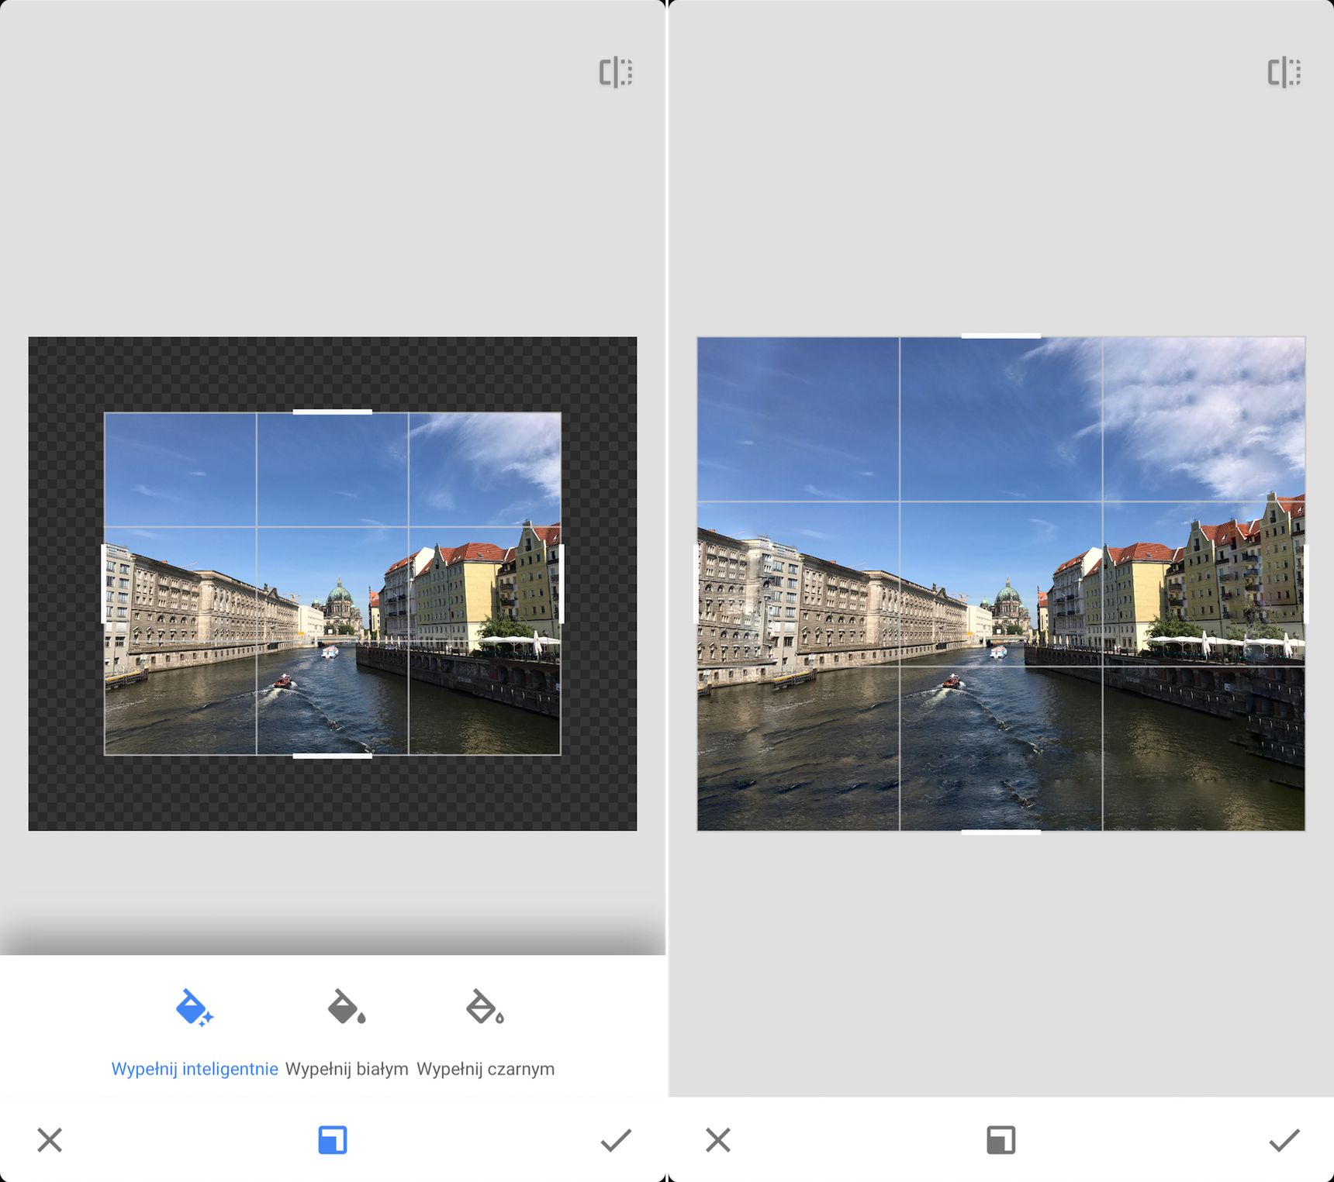The height and width of the screenshot is (1182, 1334).
Task: Tap compare icon at top of right screen
Action: tap(1284, 72)
